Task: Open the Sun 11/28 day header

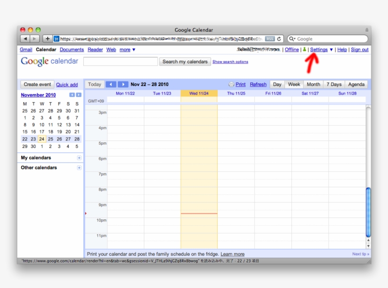Action: point(347,94)
